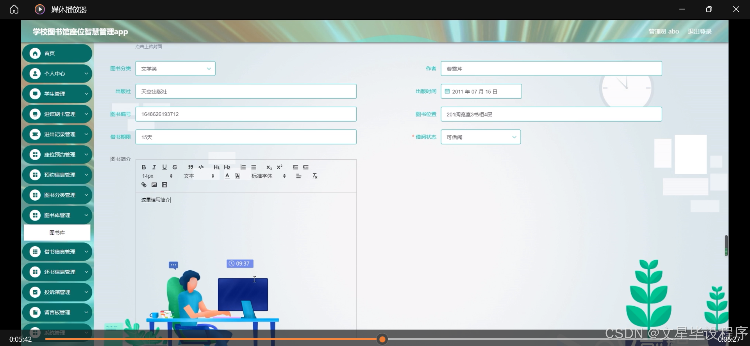Apply superscript formatting
This screenshot has width=750, height=346.
[x=280, y=167]
